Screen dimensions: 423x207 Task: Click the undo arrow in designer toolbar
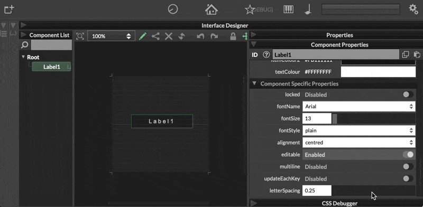click(200, 36)
